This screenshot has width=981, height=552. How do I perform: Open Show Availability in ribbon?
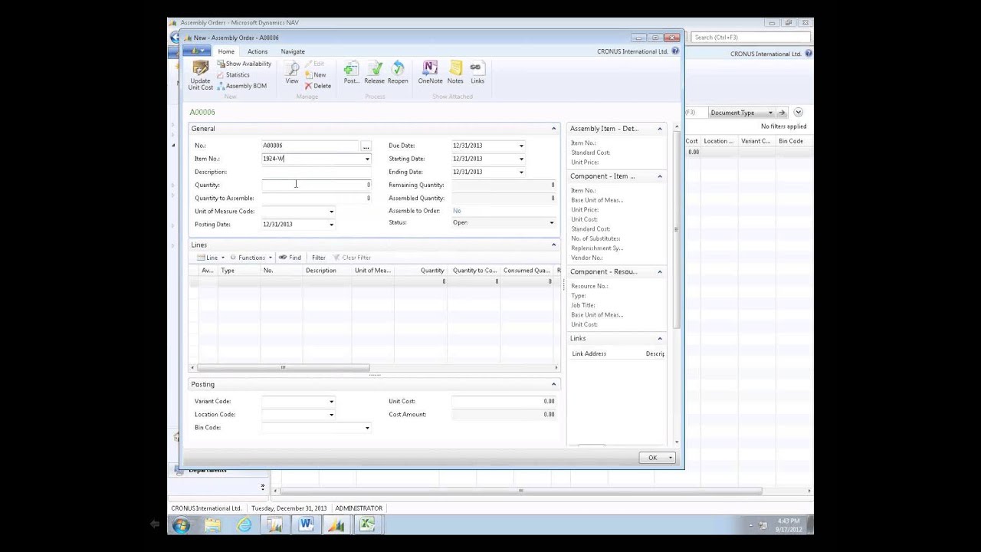[x=244, y=64]
